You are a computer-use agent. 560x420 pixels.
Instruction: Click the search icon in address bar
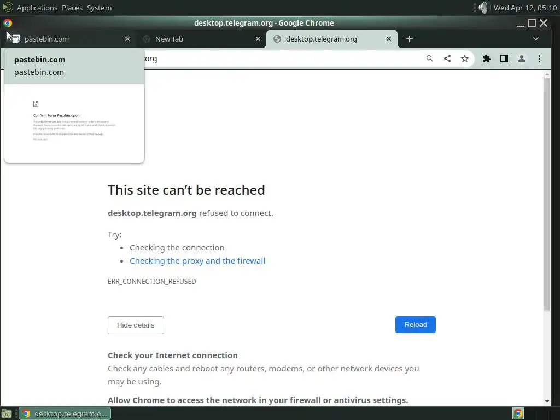pos(430,59)
